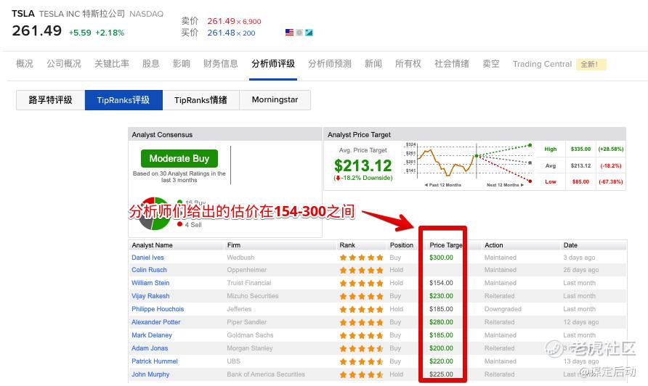Image resolution: width=648 pixels, height=386 pixels.
Task: Sort by Rank column header
Action: (x=347, y=245)
